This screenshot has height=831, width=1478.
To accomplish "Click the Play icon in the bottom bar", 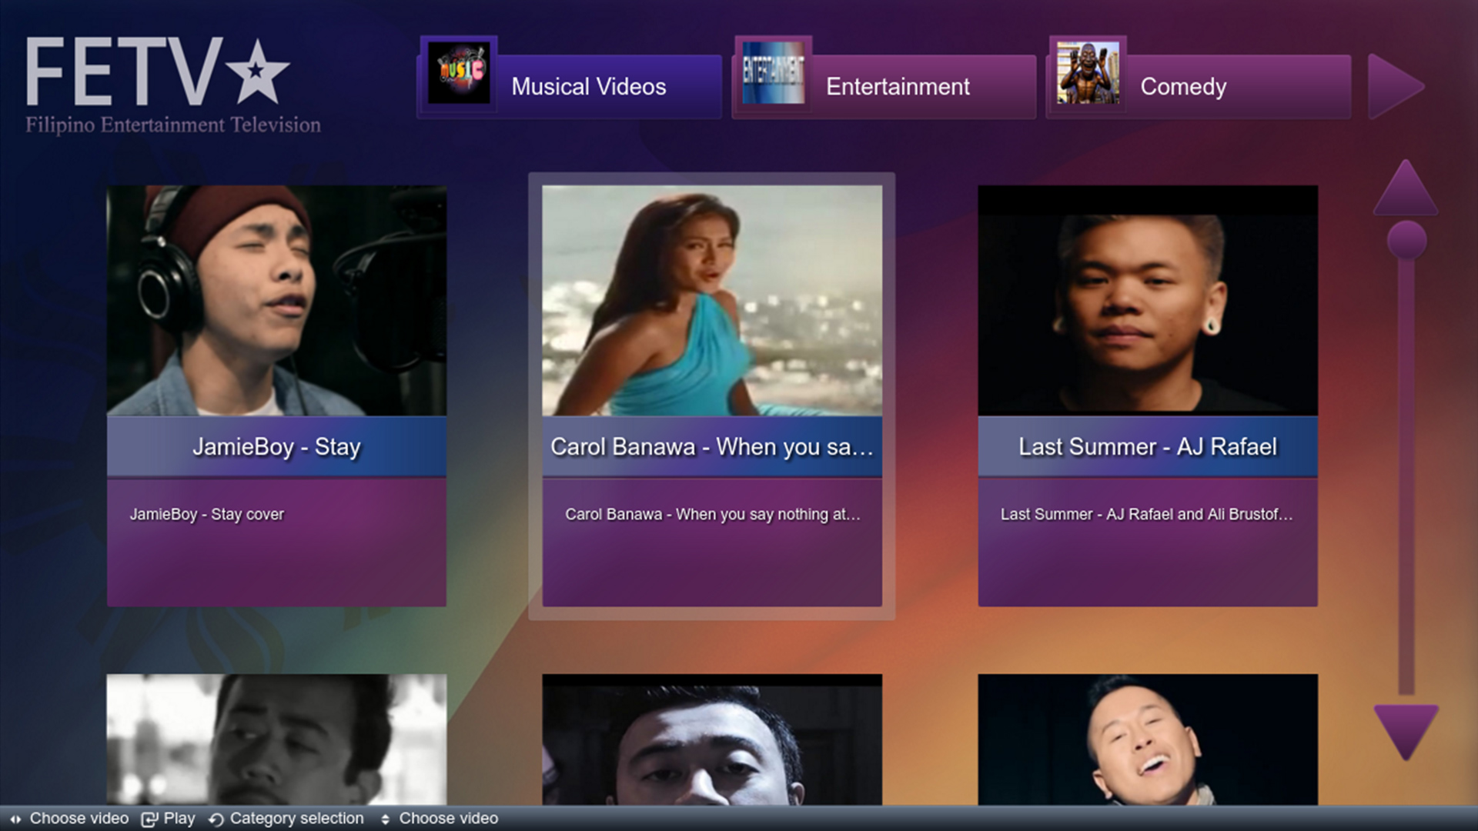I will coord(149,819).
